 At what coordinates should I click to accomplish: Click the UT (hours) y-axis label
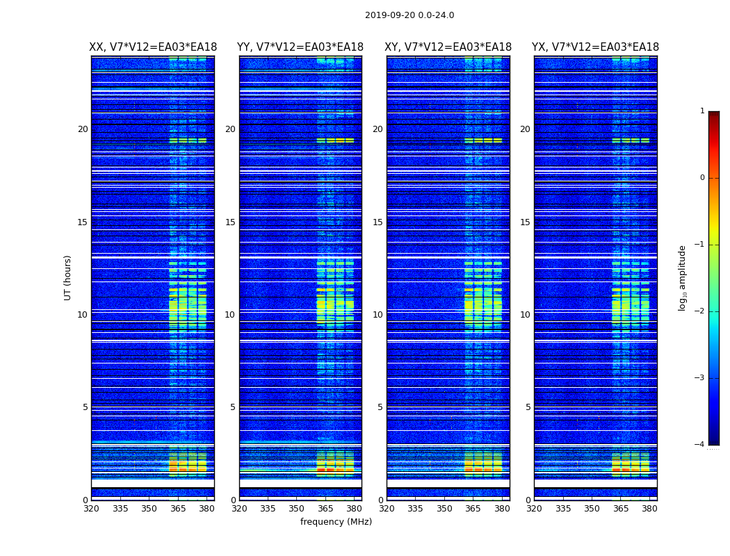[x=68, y=277]
